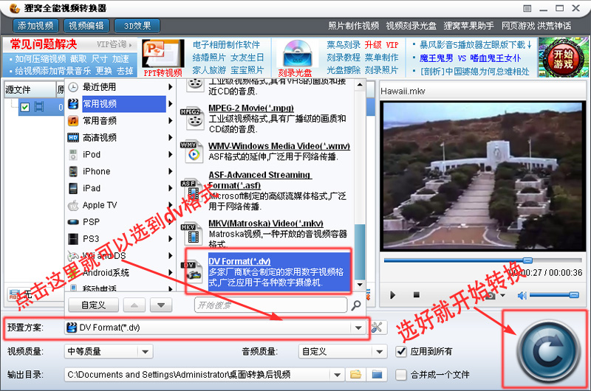Expand 高清视频 submenu arrow
Screen dimensions: 591x391
tap(171, 138)
